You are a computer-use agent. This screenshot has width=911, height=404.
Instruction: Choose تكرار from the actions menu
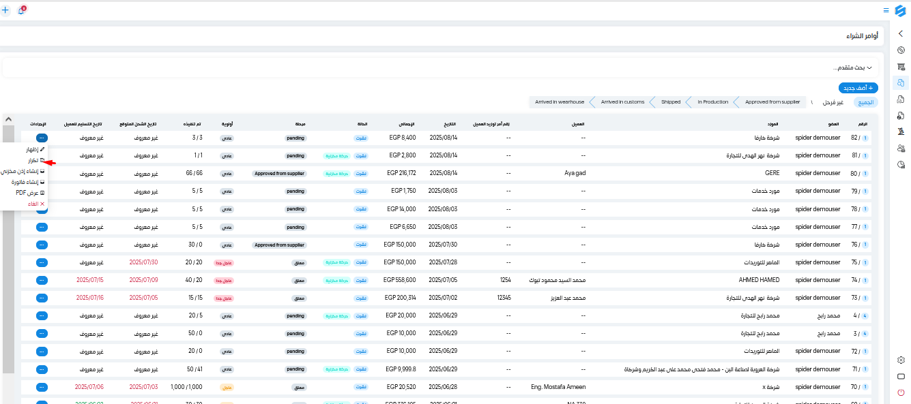tap(37, 160)
